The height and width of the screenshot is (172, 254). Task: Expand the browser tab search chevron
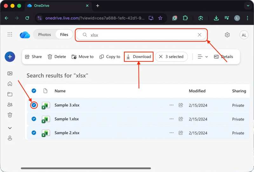pyautogui.click(x=248, y=6)
